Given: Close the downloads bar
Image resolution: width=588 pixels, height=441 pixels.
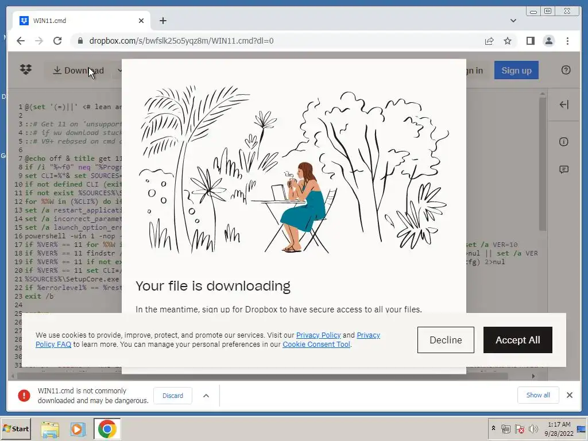Looking at the screenshot, I should pos(569,395).
